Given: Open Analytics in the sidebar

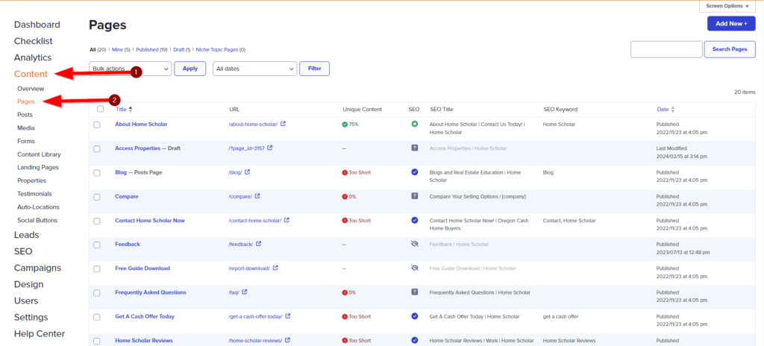Looking at the screenshot, I should click(33, 57).
